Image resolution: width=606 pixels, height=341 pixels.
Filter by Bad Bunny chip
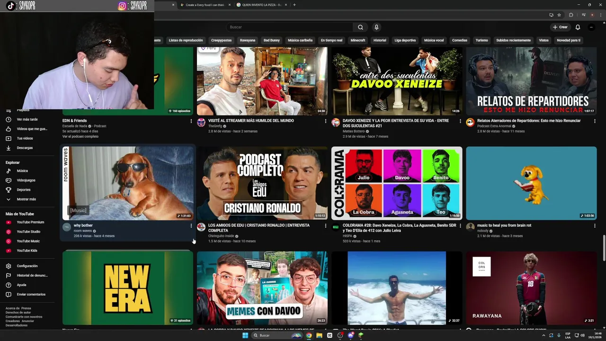point(272,40)
